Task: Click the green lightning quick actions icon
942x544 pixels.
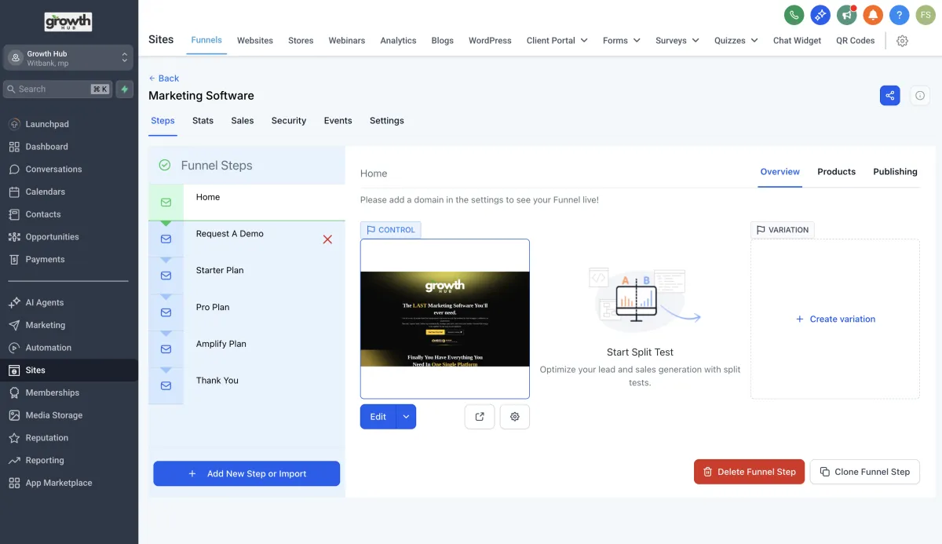Action: click(x=125, y=89)
